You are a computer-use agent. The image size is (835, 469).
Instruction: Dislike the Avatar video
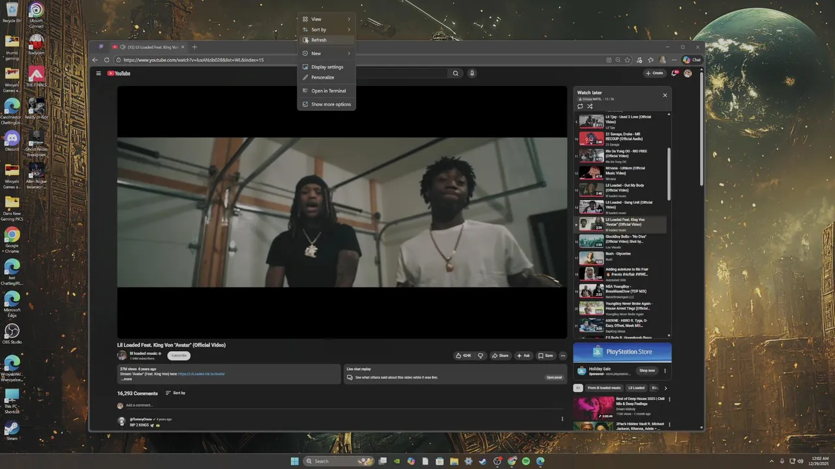pos(481,356)
